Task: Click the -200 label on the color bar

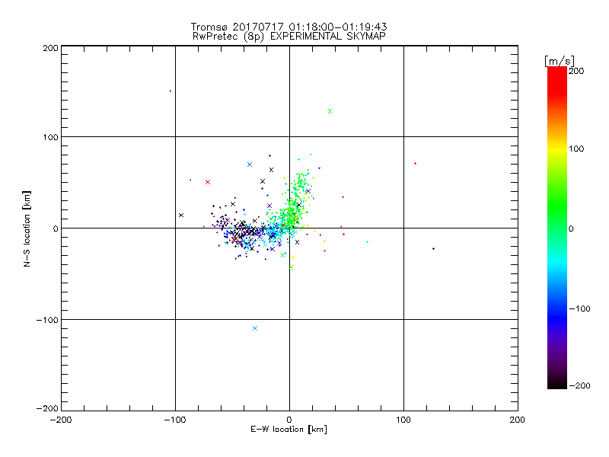Action: coord(579,385)
